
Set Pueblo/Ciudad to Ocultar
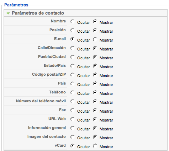click(x=72, y=57)
